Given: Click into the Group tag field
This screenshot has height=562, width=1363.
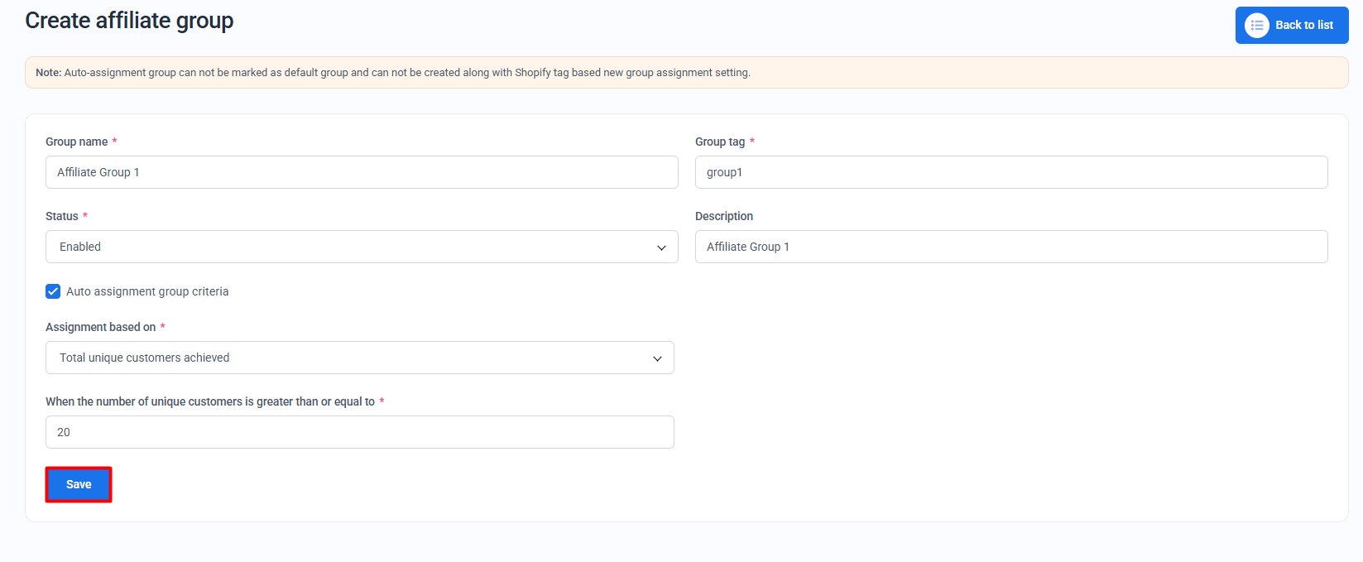Looking at the screenshot, I should coord(1010,172).
